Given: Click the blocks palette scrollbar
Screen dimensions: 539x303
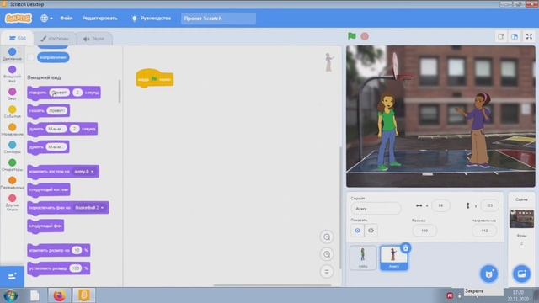Looking at the screenshot, I should tap(120, 92).
